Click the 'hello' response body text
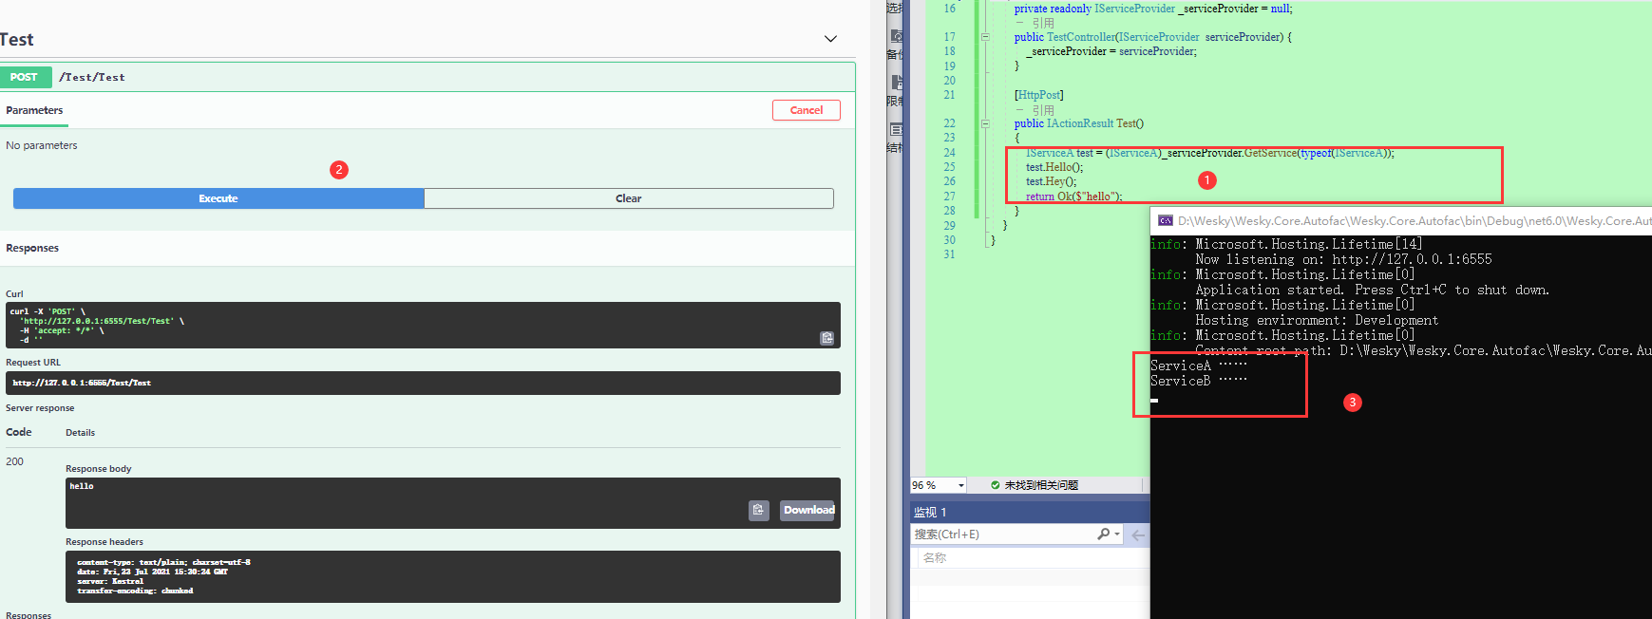The image size is (1652, 619). pos(82,486)
